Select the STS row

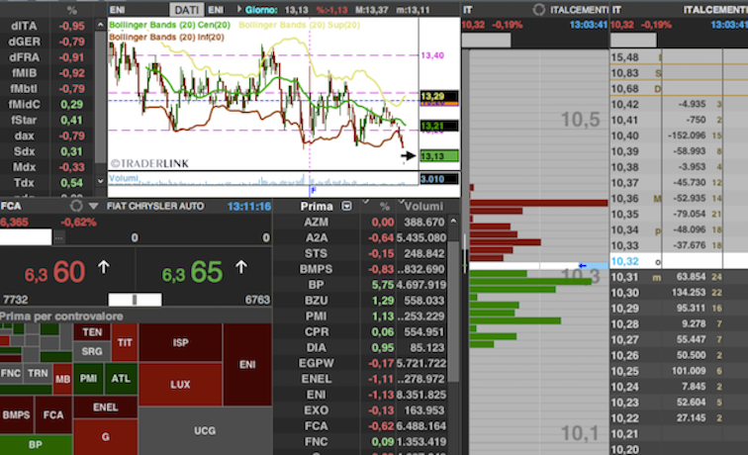[x=360, y=253]
